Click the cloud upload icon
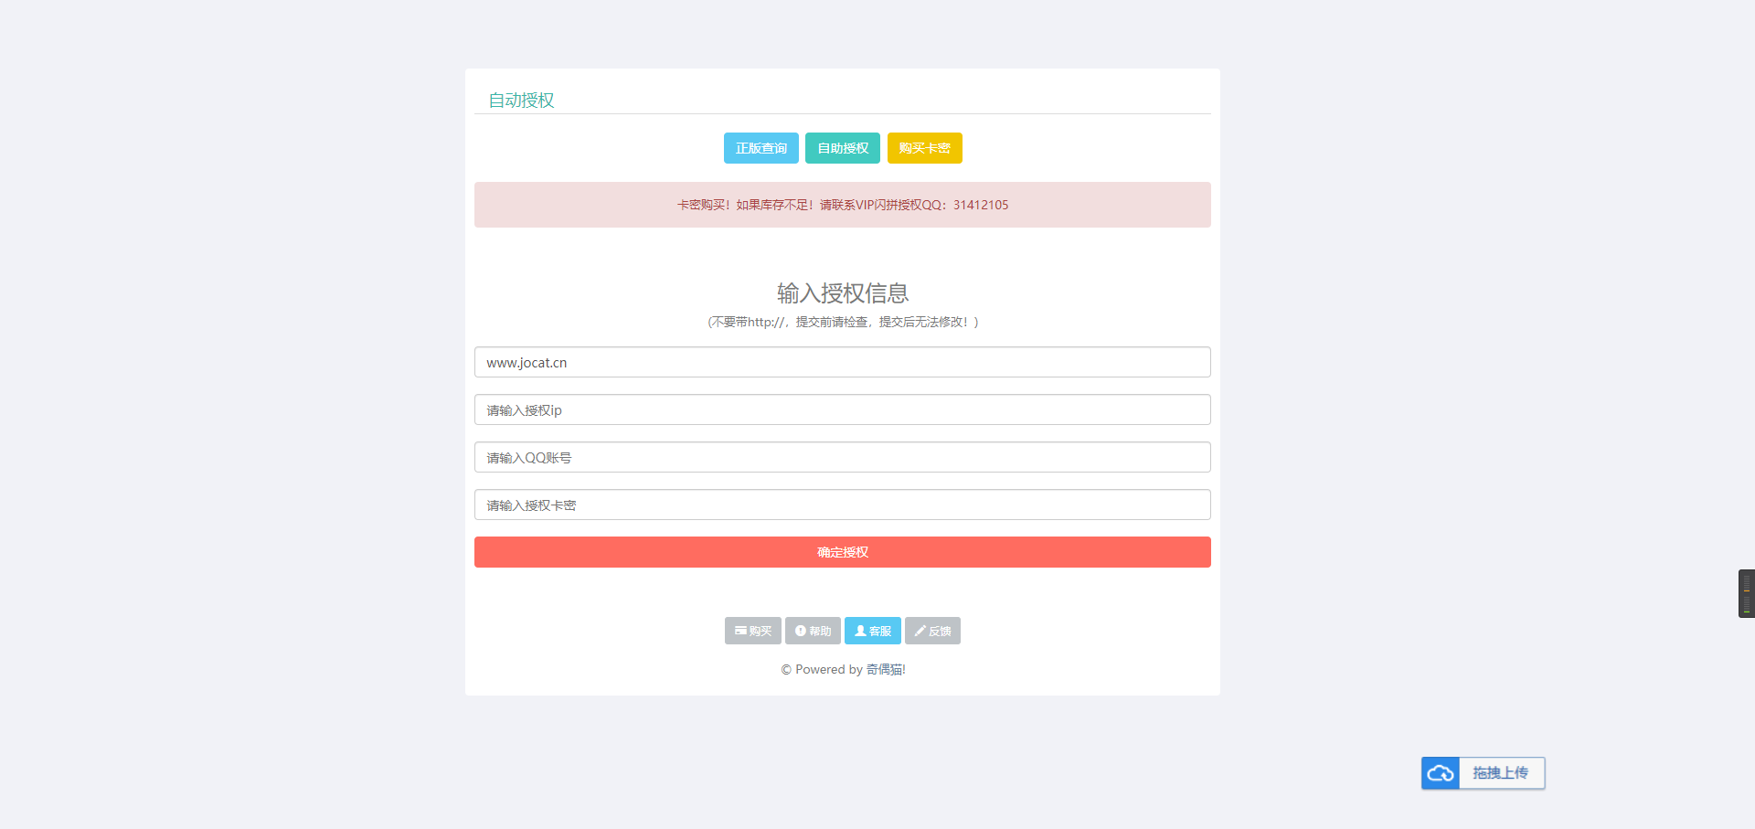The image size is (1755, 829). pos(1441,773)
